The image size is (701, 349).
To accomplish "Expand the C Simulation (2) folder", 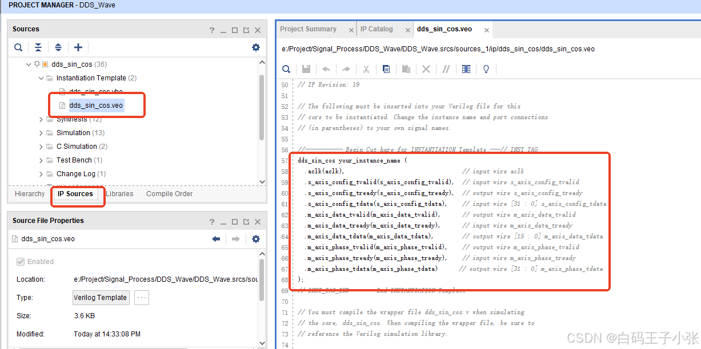I will 41,147.
